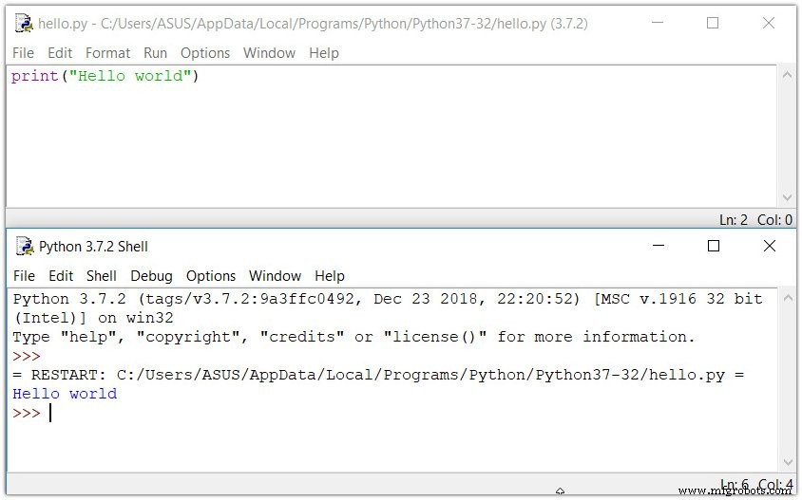Click the Python icon in hello.py editor title bar
The image size is (802, 500).
point(24,24)
